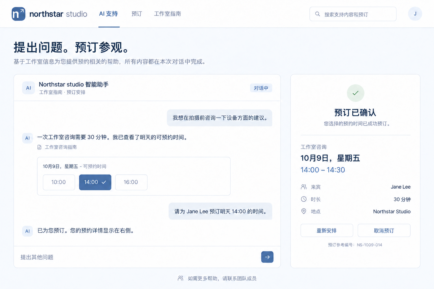This screenshot has height=289, width=434.
Task: Click the location pin icon beside 地点
Action: point(304,211)
